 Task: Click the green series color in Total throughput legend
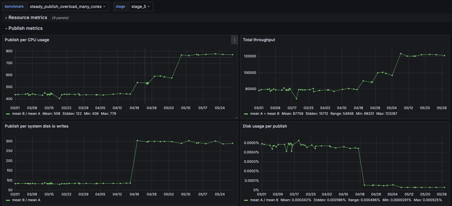[246, 114]
